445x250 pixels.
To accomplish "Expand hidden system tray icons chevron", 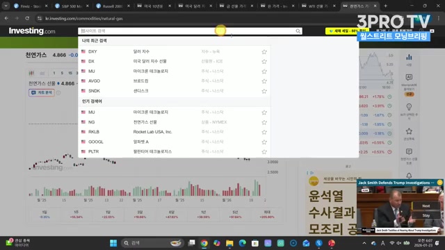I will (364, 243).
